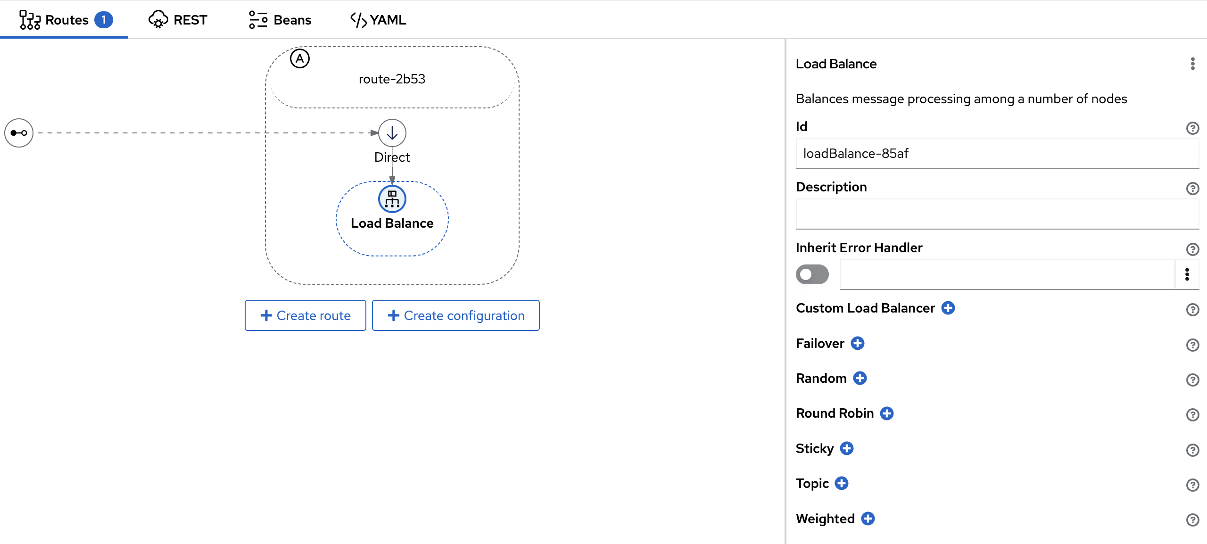Viewport: 1207px width, 544px height.
Task: Open the Beans tab
Action: [x=280, y=20]
